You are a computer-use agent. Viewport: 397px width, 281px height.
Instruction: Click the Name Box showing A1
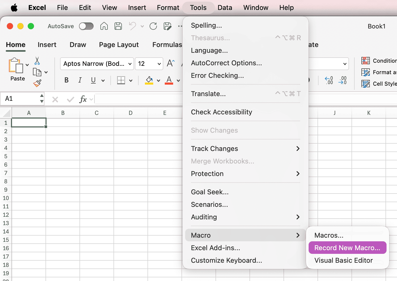pos(21,99)
